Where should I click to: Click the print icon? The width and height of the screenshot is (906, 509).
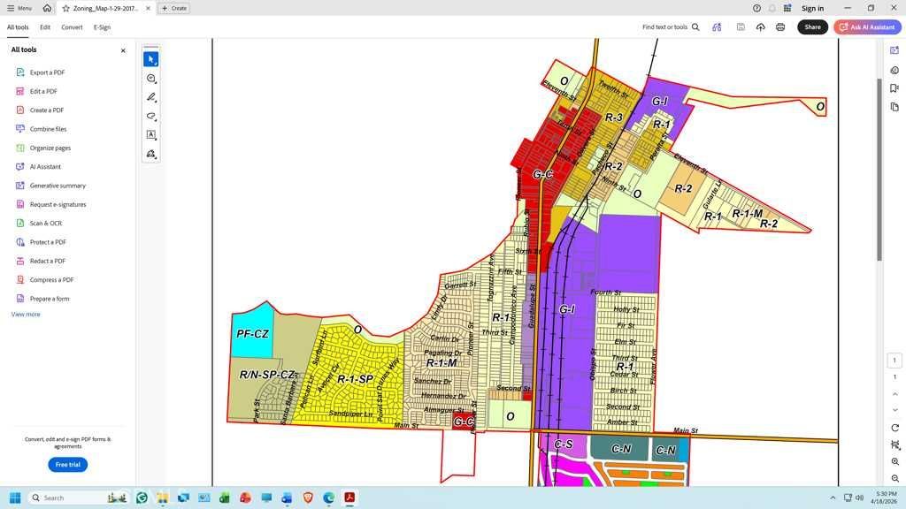point(780,27)
